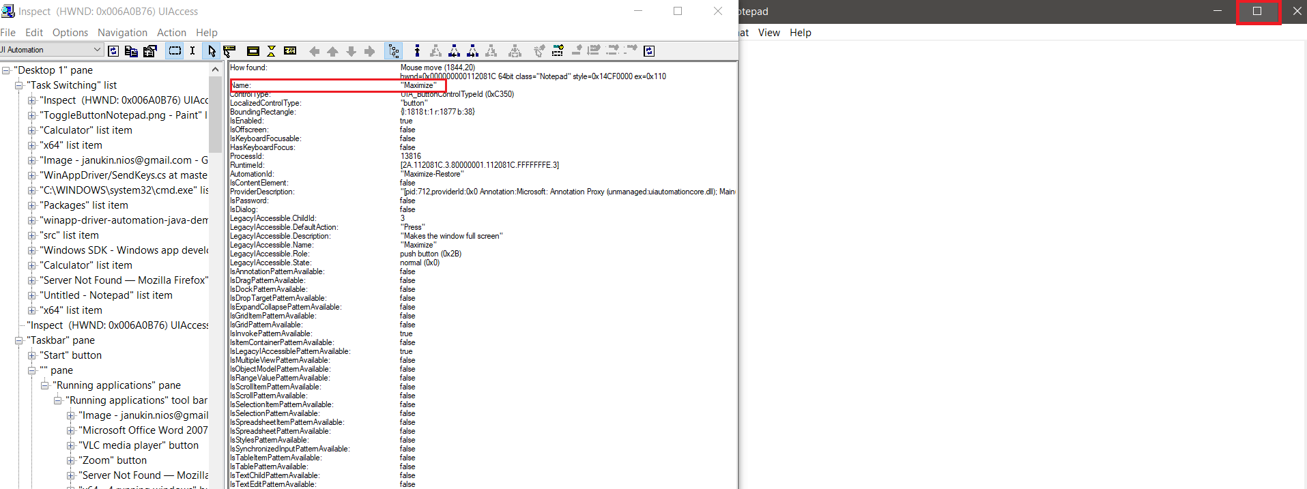Collapse the "Taskbar" pane tree node

(x=19, y=340)
